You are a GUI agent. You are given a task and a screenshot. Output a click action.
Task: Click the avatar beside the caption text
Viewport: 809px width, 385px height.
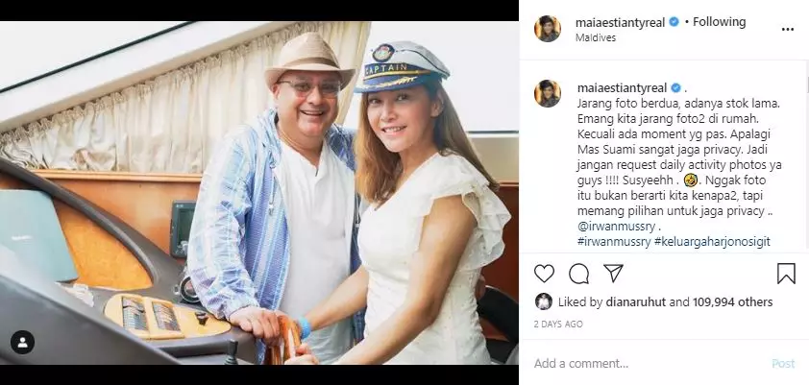(548, 93)
